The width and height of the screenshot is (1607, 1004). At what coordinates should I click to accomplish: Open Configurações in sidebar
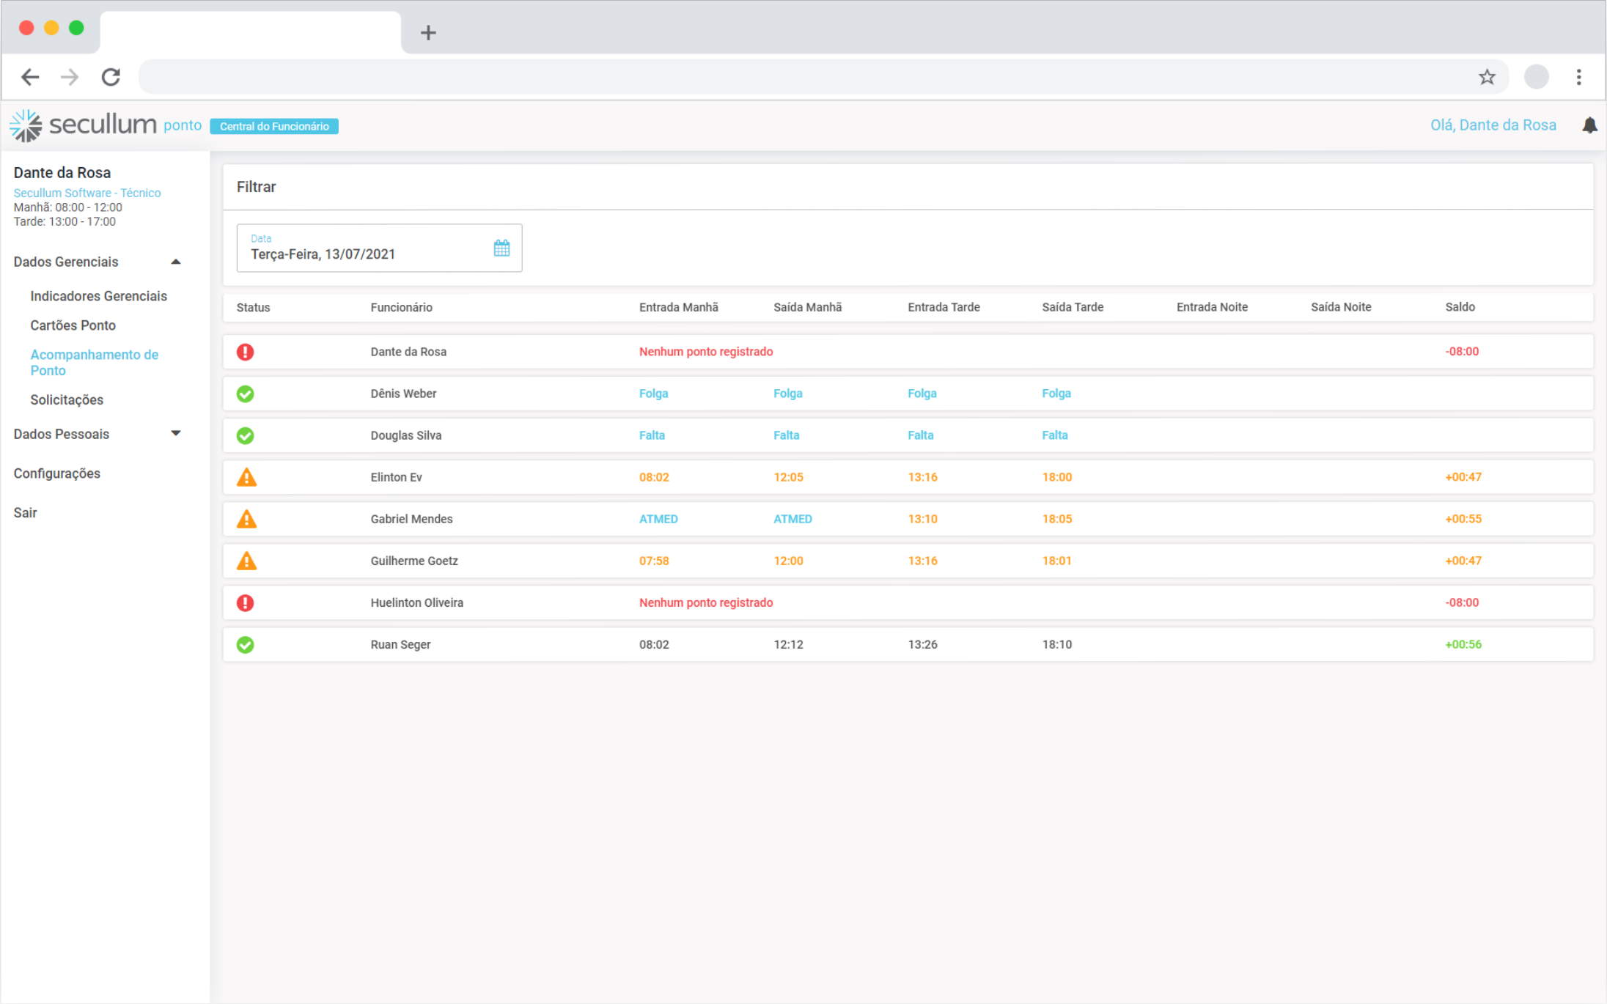56,473
